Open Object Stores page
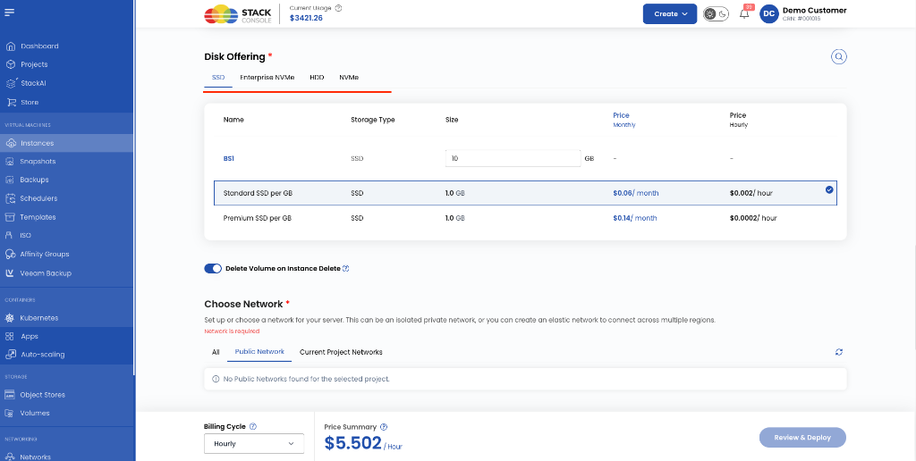The height and width of the screenshot is (461, 916). pos(42,395)
